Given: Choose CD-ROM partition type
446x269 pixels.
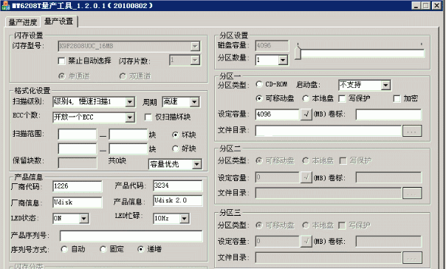Looking at the screenshot, I should [x=259, y=84].
